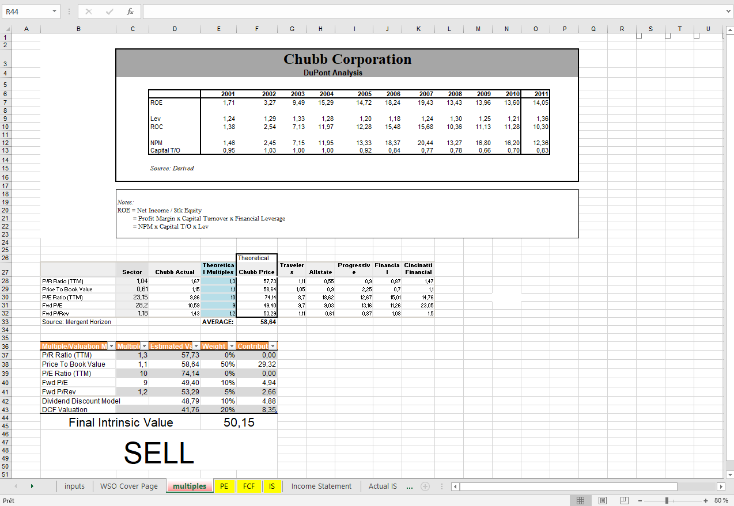Image resolution: width=734 pixels, height=506 pixels.
Task: Open the Name Box dropdown arrow
Action: click(x=54, y=12)
